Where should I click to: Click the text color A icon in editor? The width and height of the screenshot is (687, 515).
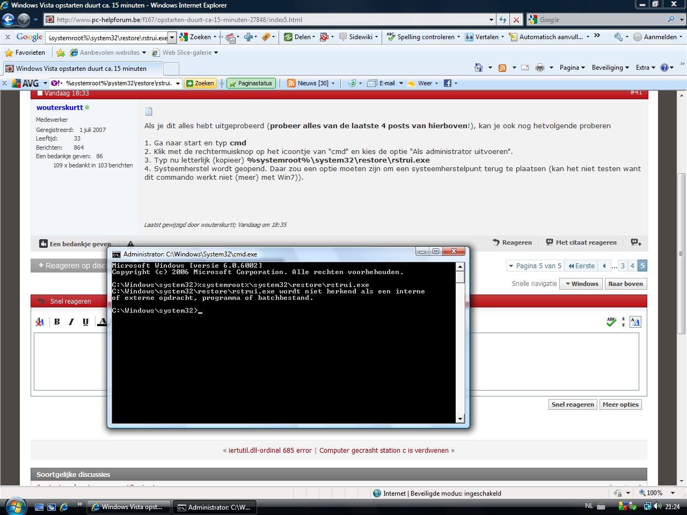coord(101,322)
